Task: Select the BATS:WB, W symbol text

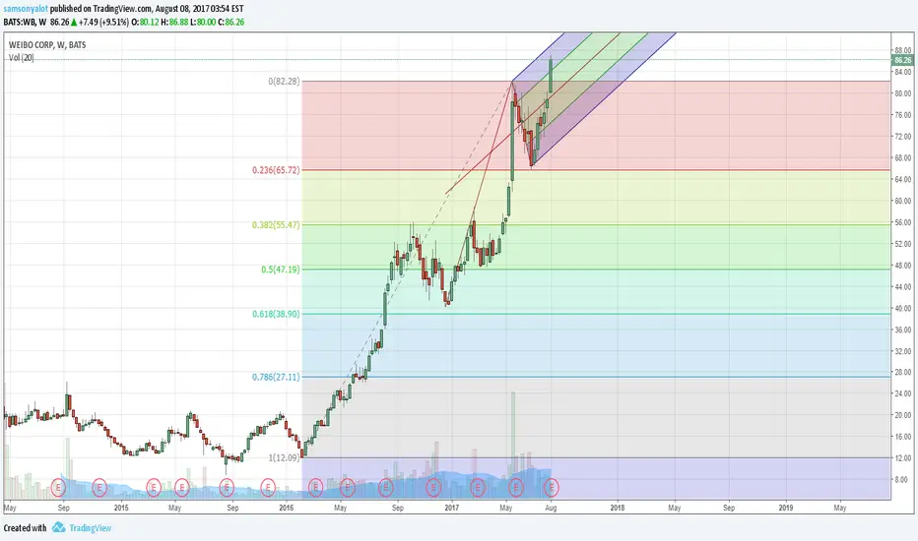Action: point(25,23)
